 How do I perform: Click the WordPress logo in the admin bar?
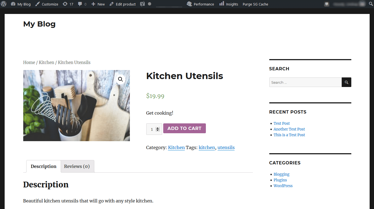[4, 4]
